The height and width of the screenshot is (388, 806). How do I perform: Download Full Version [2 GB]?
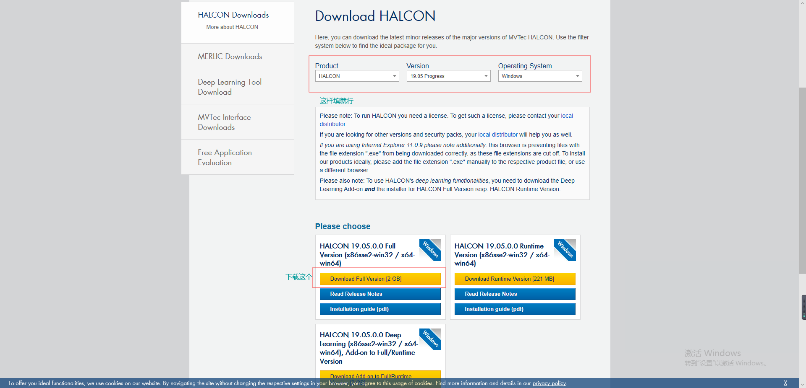(380, 279)
